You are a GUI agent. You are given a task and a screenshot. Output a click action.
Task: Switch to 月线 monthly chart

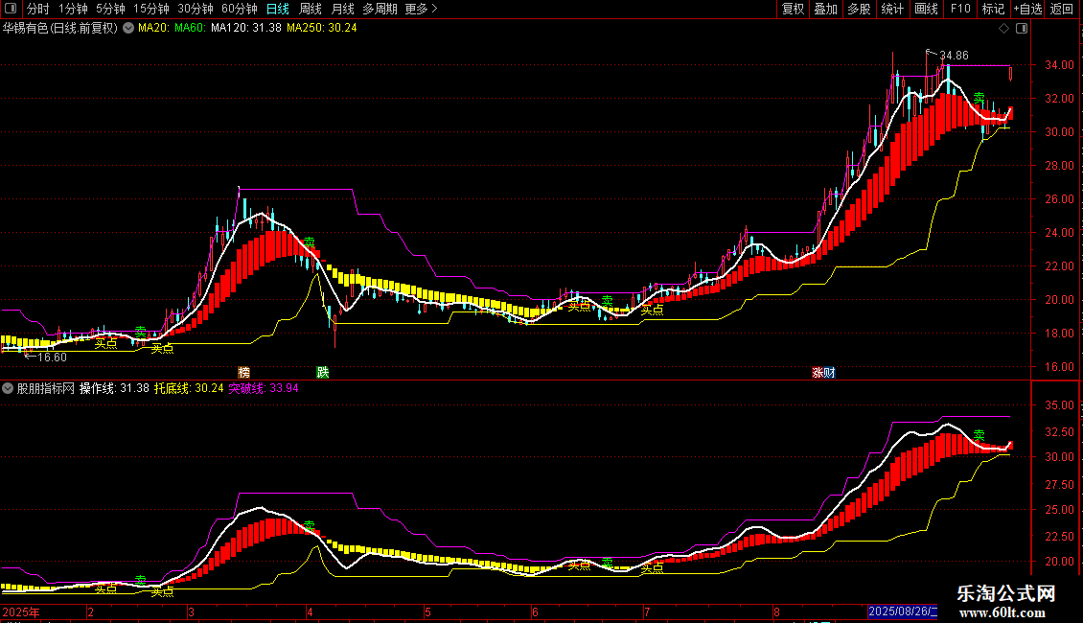point(342,9)
